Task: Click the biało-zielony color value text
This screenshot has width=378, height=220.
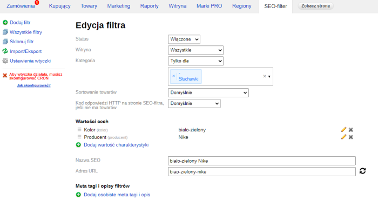Action: pyautogui.click(x=192, y=130)
